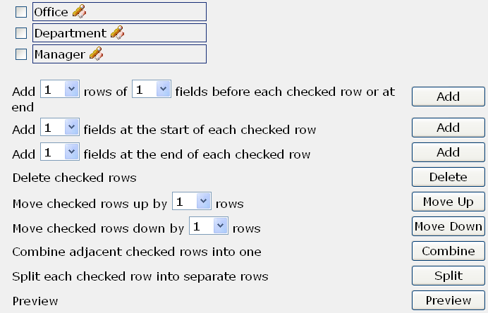
Task: Click the pencil edit icon beside Office
Action: (79, 11)
